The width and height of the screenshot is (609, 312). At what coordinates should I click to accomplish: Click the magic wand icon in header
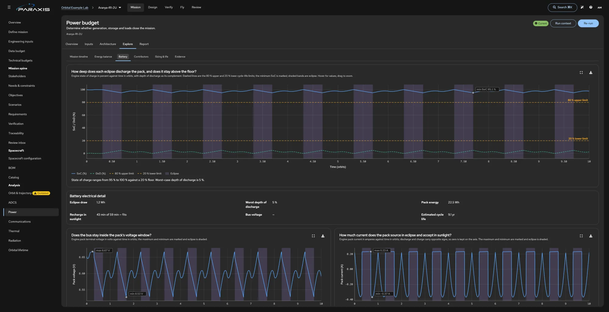(582, 7)
